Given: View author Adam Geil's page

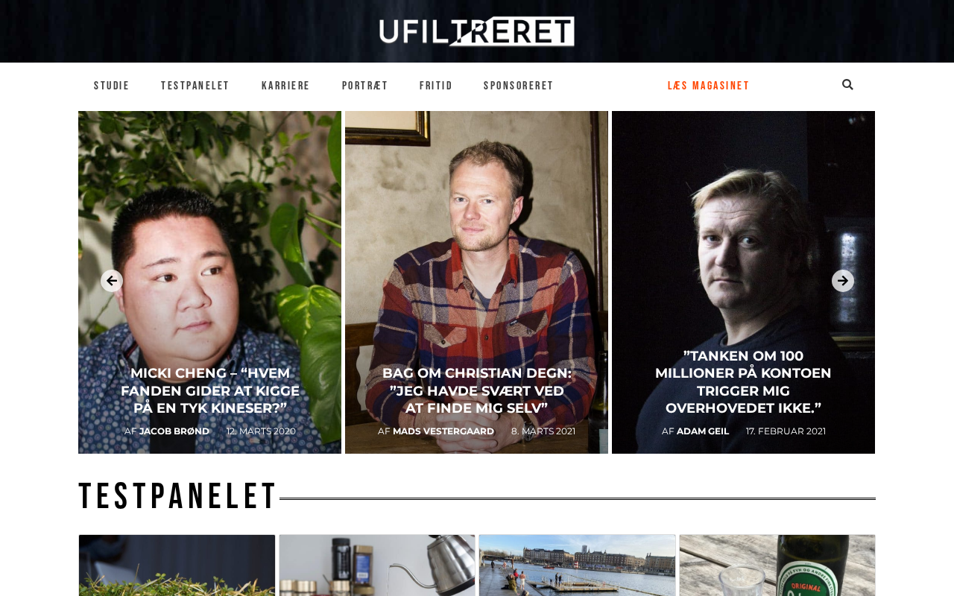Looking at the screenshot, I should pyautogui.click(x=703, y=431).
